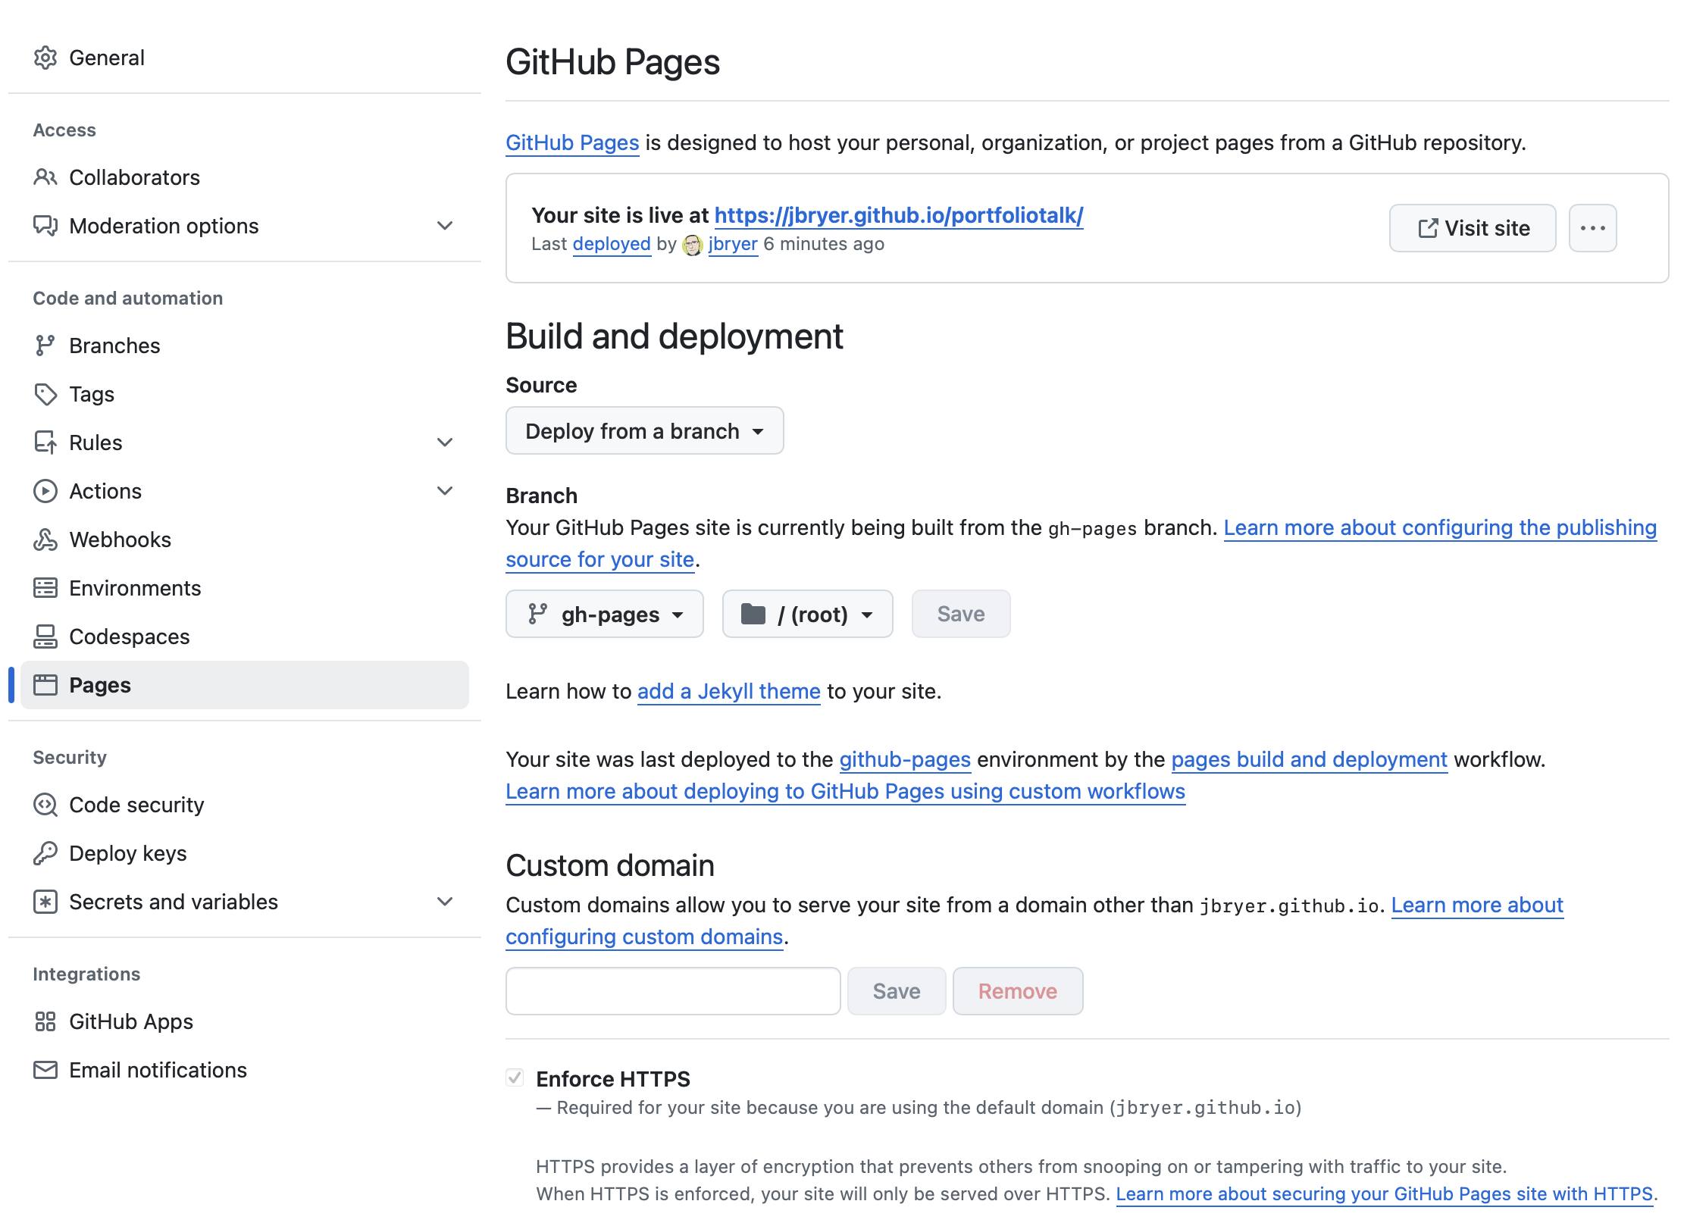Click the GitHub Apps grid icon
The image size is (1684, 1226).
[45, 1021]
